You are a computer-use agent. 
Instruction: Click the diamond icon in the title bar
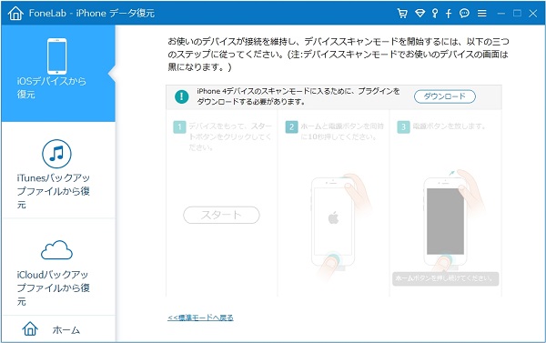click(x=420, y=14)
